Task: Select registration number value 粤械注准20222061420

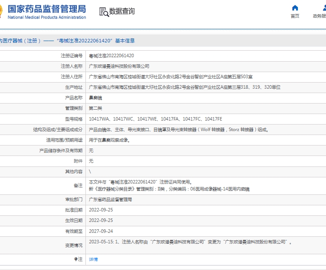Action: pyautogui.click(x=111, y=55)
